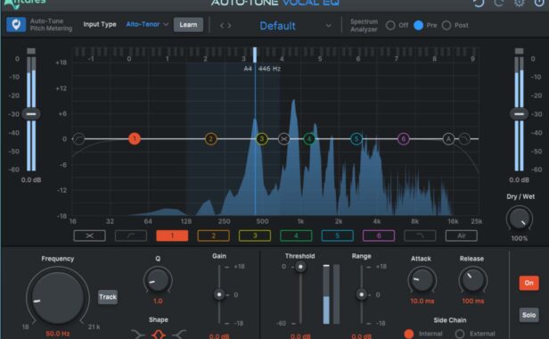Viewport: 549px width, 339px height.
Task: Select the low-pass band button below graph
Action: coord(420,236)
